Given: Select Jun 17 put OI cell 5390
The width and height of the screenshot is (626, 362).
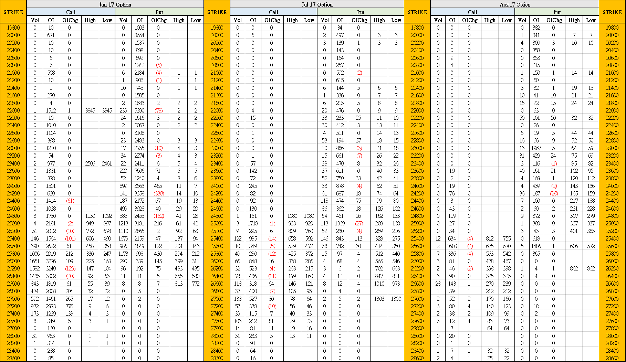Looking at the screenshot, I should 139,110.
